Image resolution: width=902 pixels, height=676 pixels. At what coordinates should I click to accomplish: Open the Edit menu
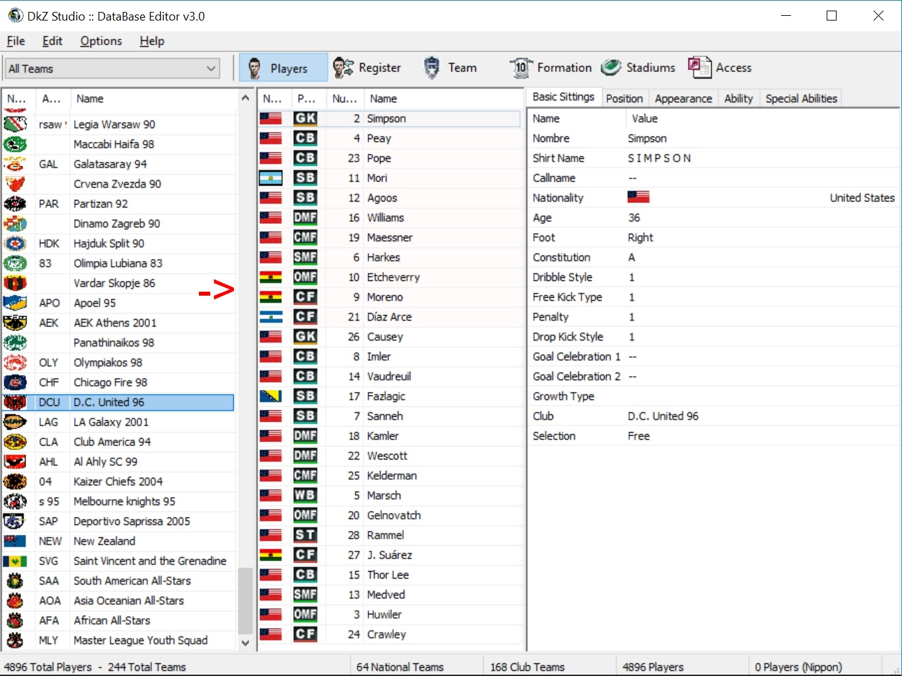[x=52, y=41]
